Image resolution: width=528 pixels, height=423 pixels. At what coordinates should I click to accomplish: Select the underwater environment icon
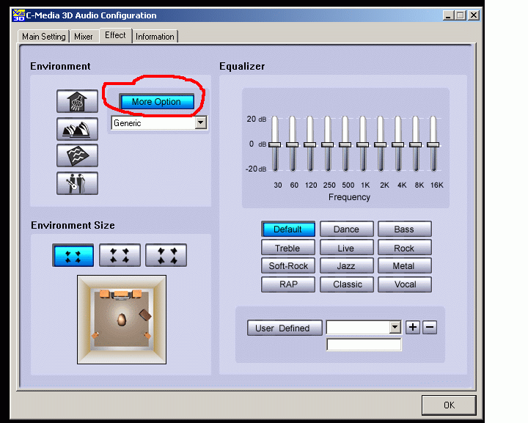[77, 155]
